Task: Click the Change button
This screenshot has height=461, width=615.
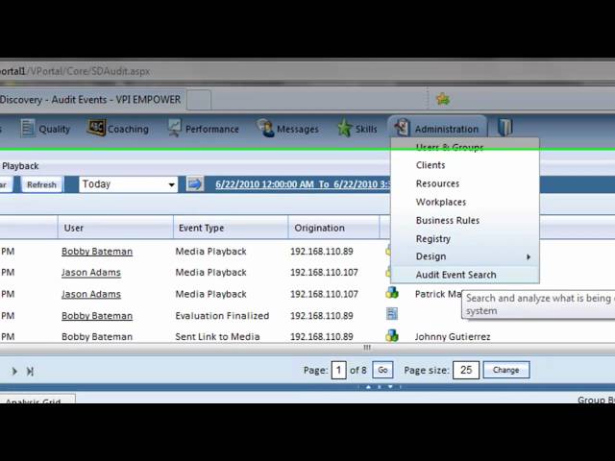Action: pos(506,370)
